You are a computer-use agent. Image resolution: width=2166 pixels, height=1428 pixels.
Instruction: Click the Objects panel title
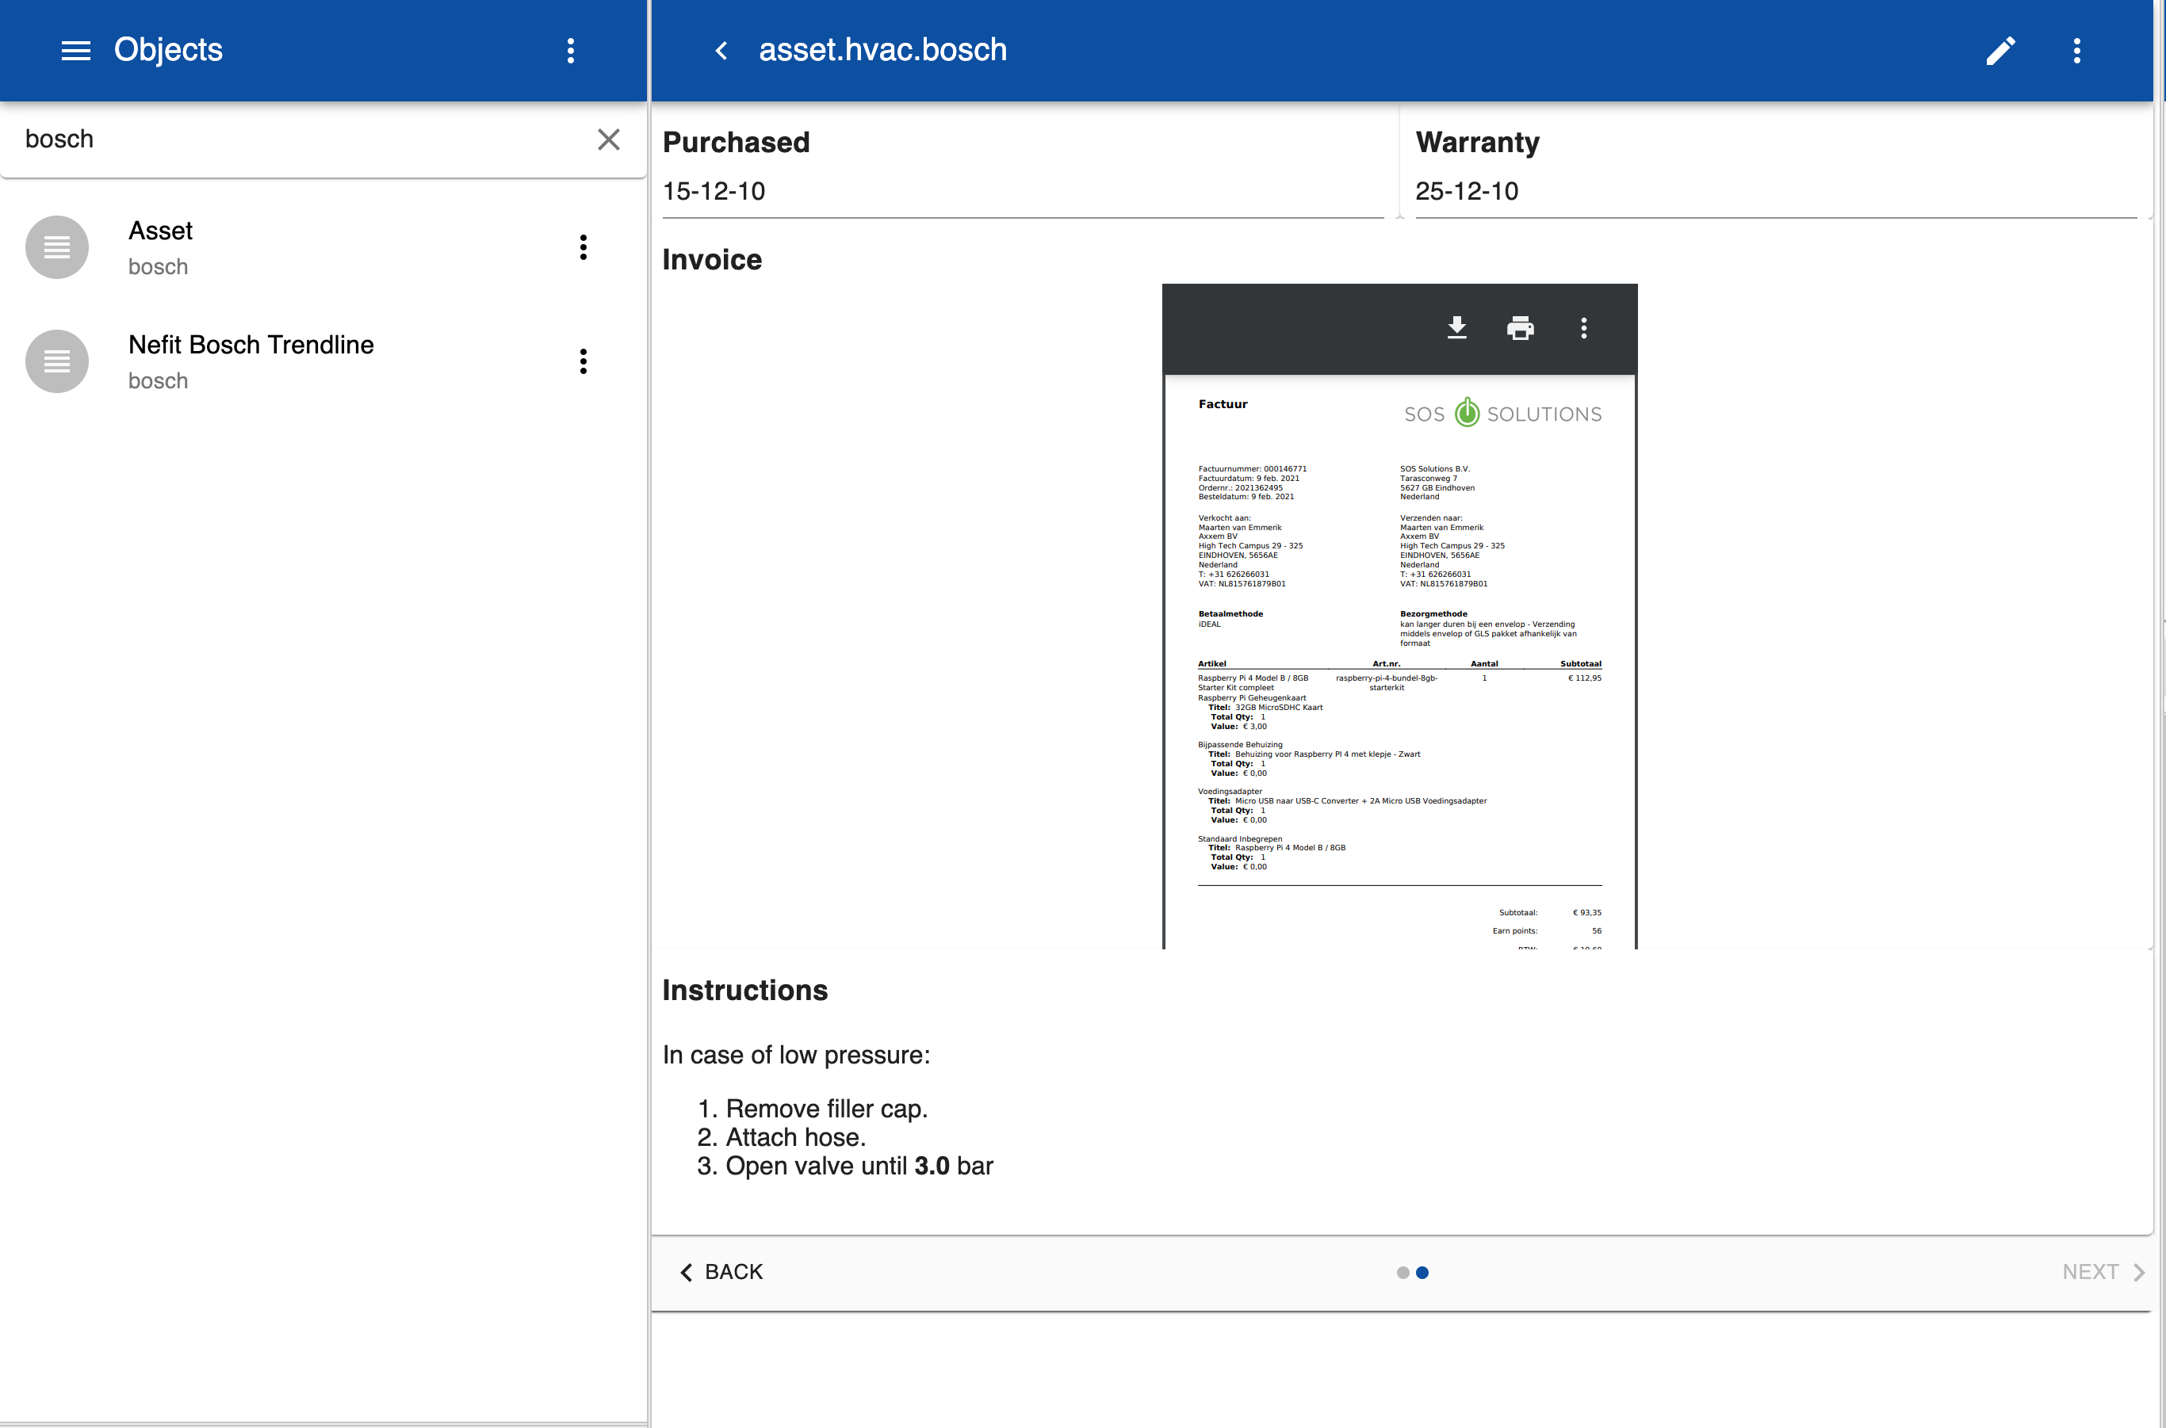tap(167, 50)
